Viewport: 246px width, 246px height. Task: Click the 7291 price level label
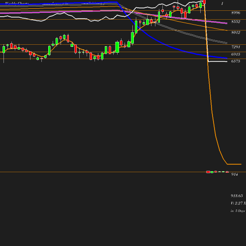[236, 47]
